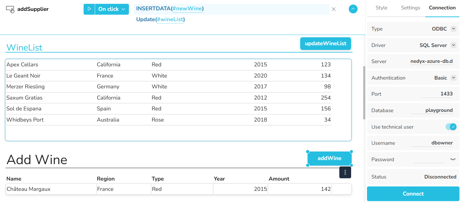Click the vertical scrollbar of the canvas
Image resolution: width=460 pixels, height=202 pixels.
(x=364, y=92)
